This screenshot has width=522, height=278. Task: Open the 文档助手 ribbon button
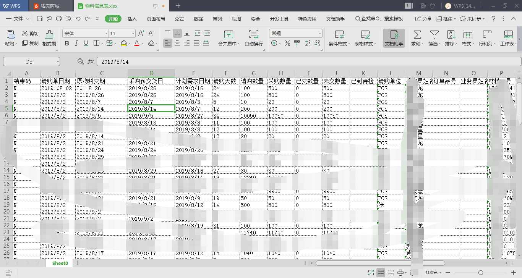(394, 38)
